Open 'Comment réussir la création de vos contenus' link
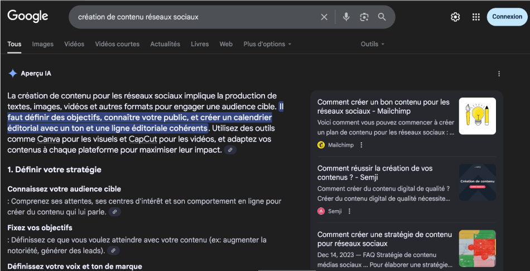The width and height of the screenshot is (530, 271). (x=375, y=173)
